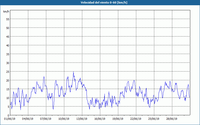Click the date label 07/06/19
200x125 pixels.
click(46, 119)
